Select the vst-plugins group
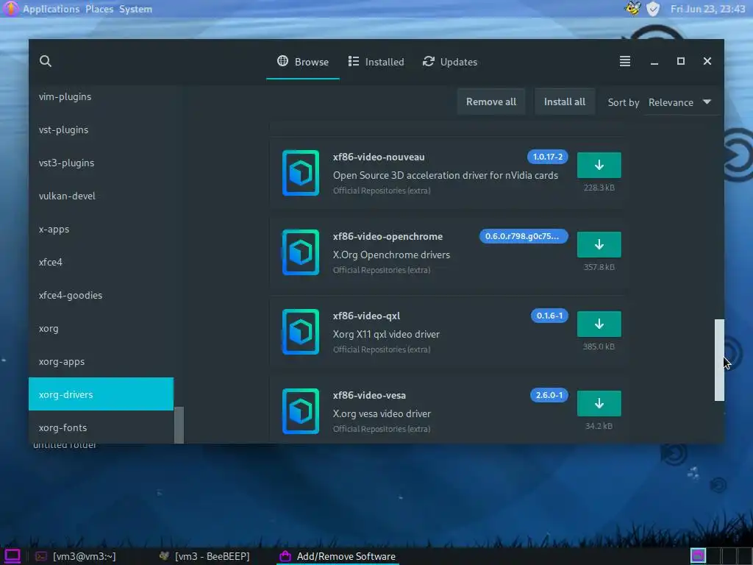 click(x=101, y=129)
